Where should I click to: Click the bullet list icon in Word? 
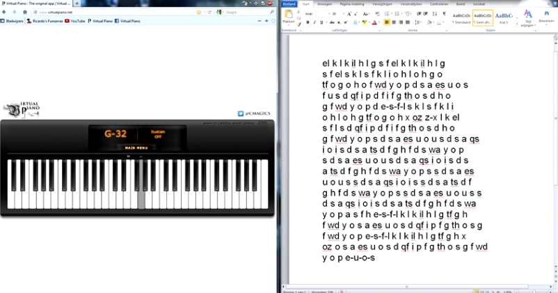coord(387,14)
